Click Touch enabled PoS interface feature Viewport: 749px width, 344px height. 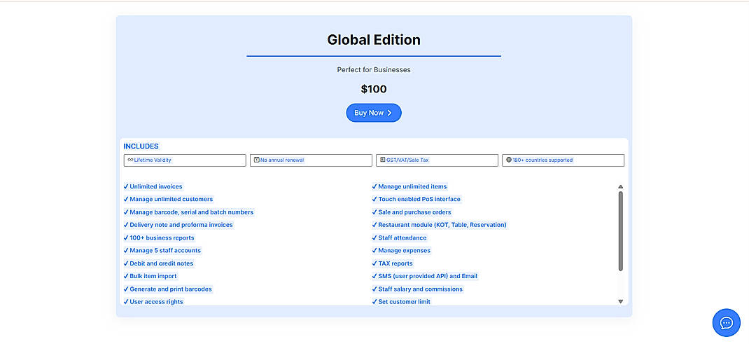pos(416,199)
